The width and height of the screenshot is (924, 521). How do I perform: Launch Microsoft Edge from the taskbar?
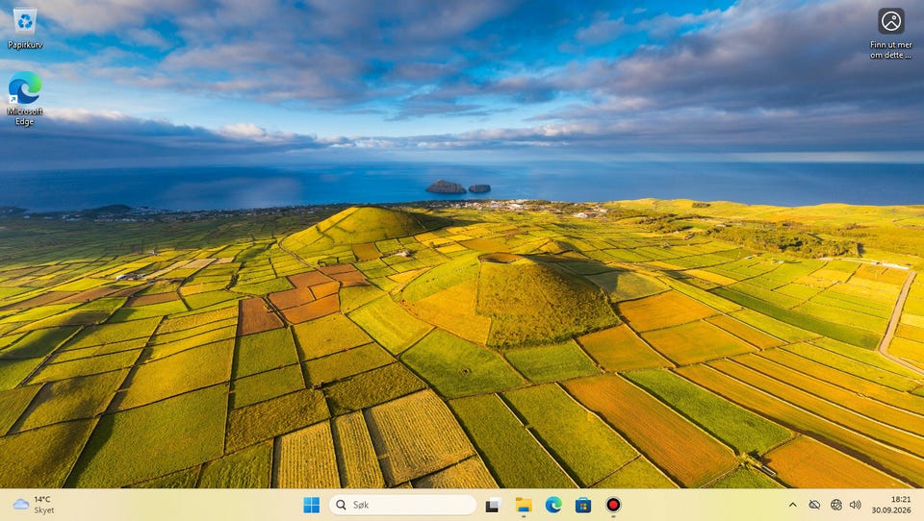[553, 505]
